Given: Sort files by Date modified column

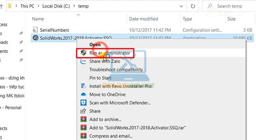Looking at the screenshot, I should (144, 19).
